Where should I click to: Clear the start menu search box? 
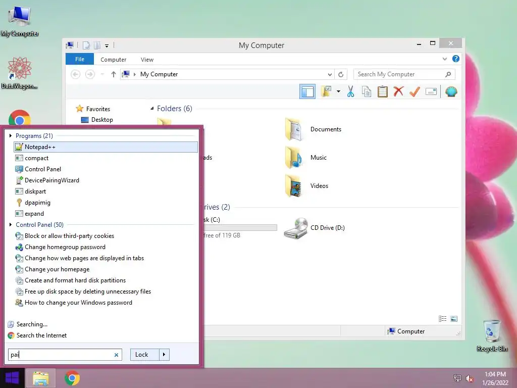(x=116, y=355)
